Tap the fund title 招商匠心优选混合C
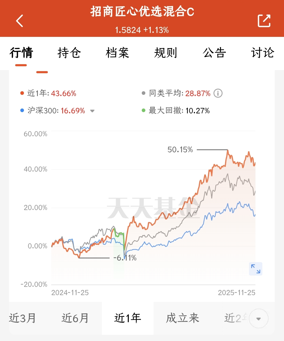Screen dimensions: 284x341 [142, 12]
